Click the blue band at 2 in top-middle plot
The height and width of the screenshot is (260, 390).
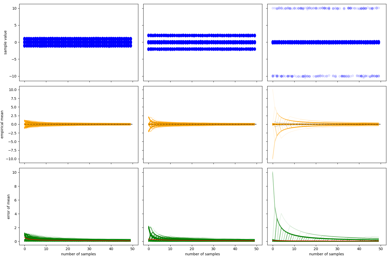tap(203, 35)
